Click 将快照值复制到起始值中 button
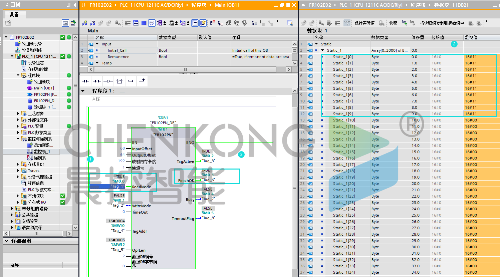 [442, 23]
